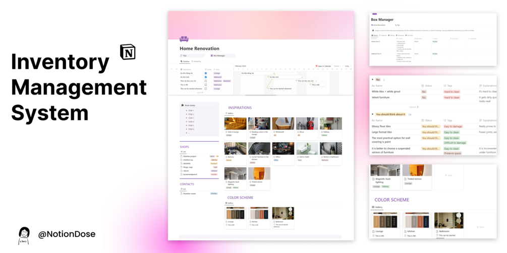
Task: Open the Tinted mirrors card in bottom-right panel
Action: [417, 177]
